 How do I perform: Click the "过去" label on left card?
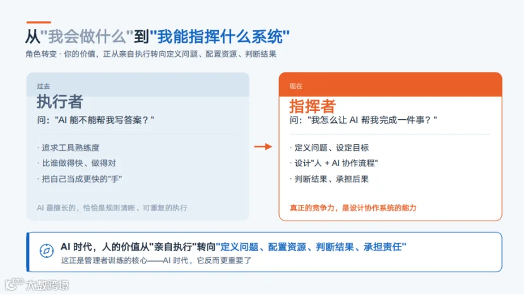coord(44,86)
